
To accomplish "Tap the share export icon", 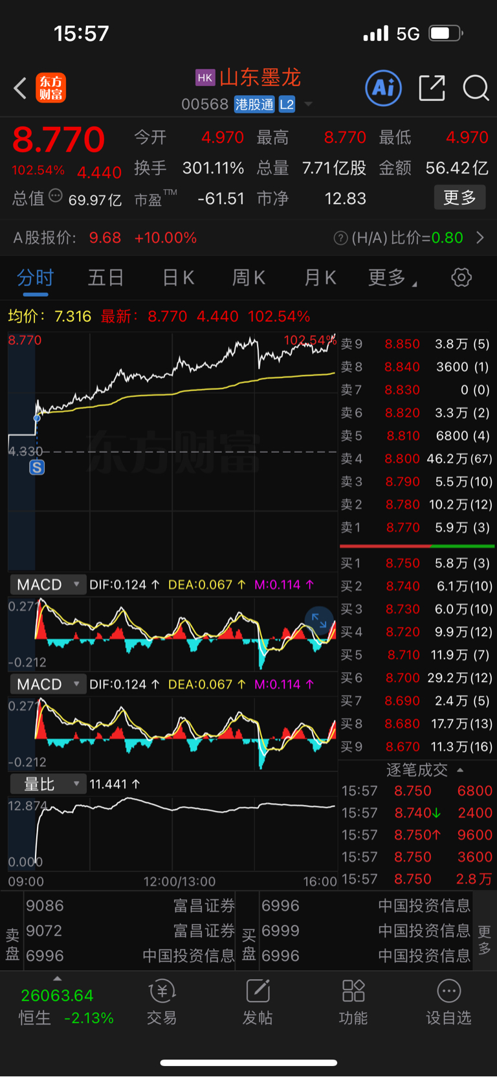I will click(x=432, y=88).
